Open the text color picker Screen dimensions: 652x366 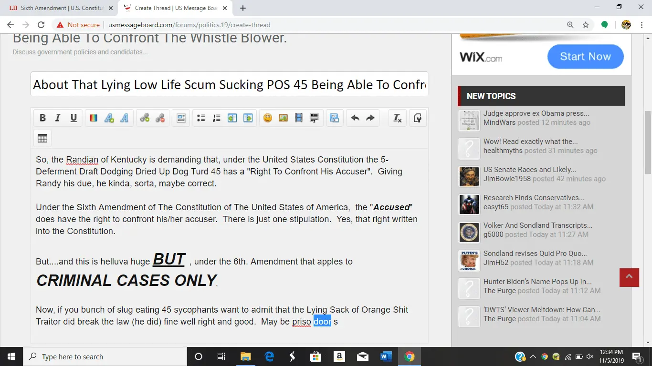(94, 118)
